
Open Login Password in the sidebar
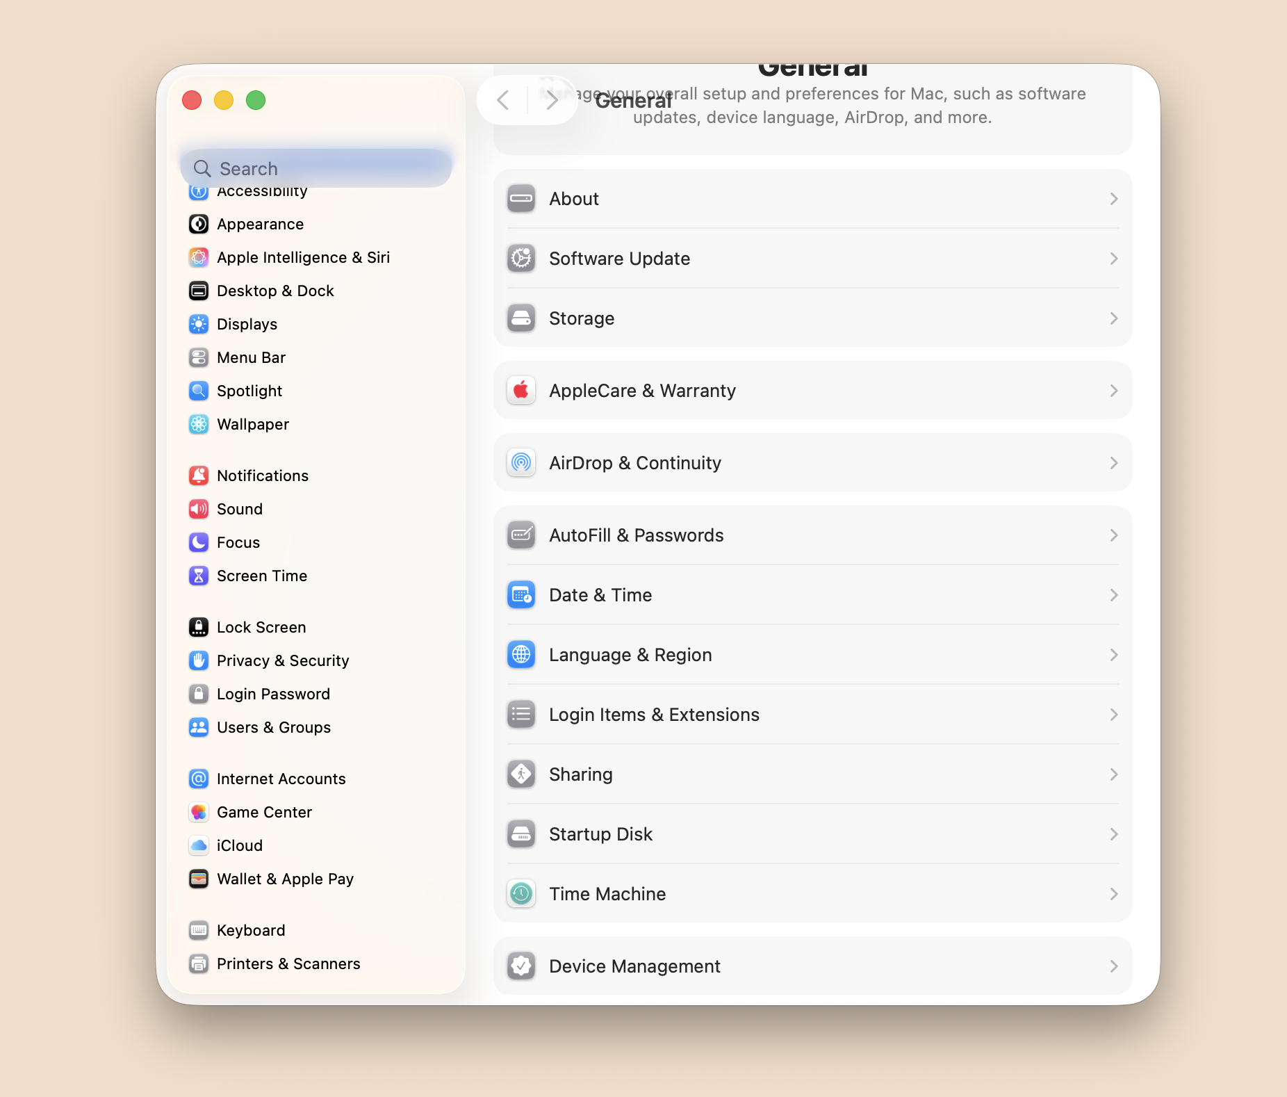coord(316,694)
